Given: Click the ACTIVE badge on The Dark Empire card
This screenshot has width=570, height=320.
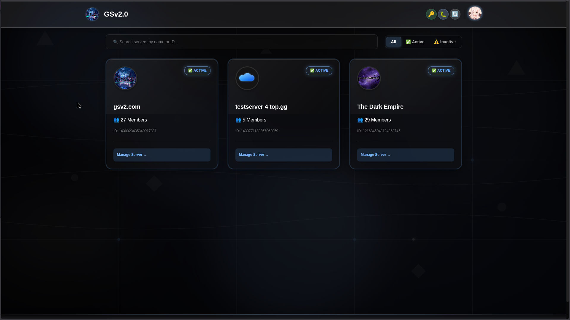Looking at the screenshot, I should [441, 71].
